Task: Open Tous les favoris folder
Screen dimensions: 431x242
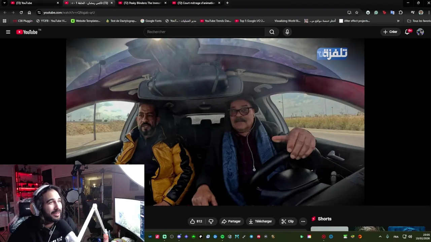Action: 419,21
